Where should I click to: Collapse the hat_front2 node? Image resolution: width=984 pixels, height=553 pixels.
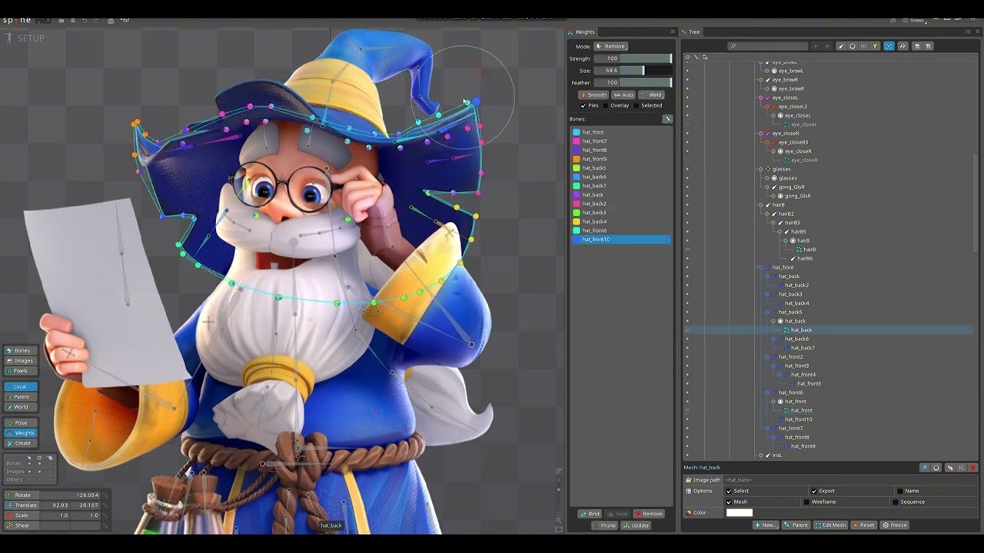pos(766,357)
